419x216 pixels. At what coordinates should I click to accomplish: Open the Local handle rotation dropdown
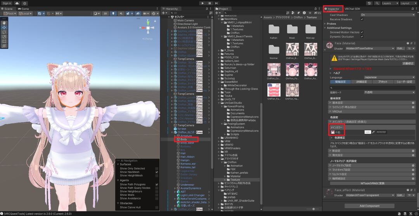coord(25,13)
